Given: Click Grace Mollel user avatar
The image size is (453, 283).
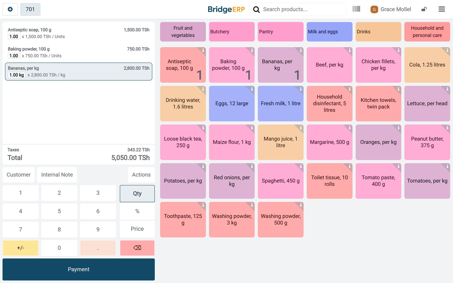Looking at the screenshot, I should (374, 9).
